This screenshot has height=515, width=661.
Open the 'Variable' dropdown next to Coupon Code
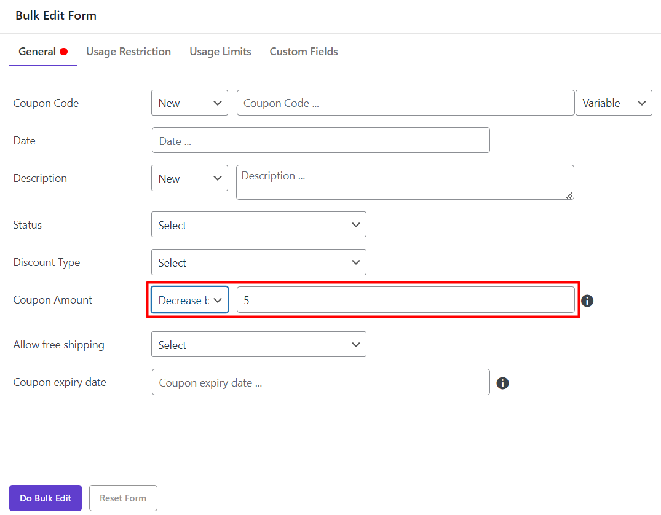[x=613, y=103]
